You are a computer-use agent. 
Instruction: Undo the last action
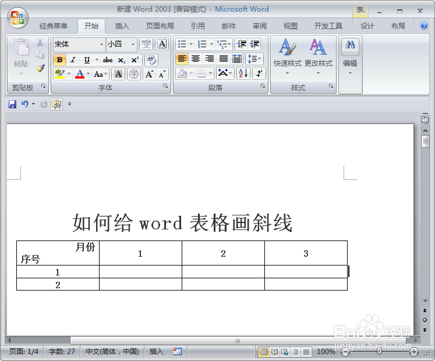click(25, 104)
